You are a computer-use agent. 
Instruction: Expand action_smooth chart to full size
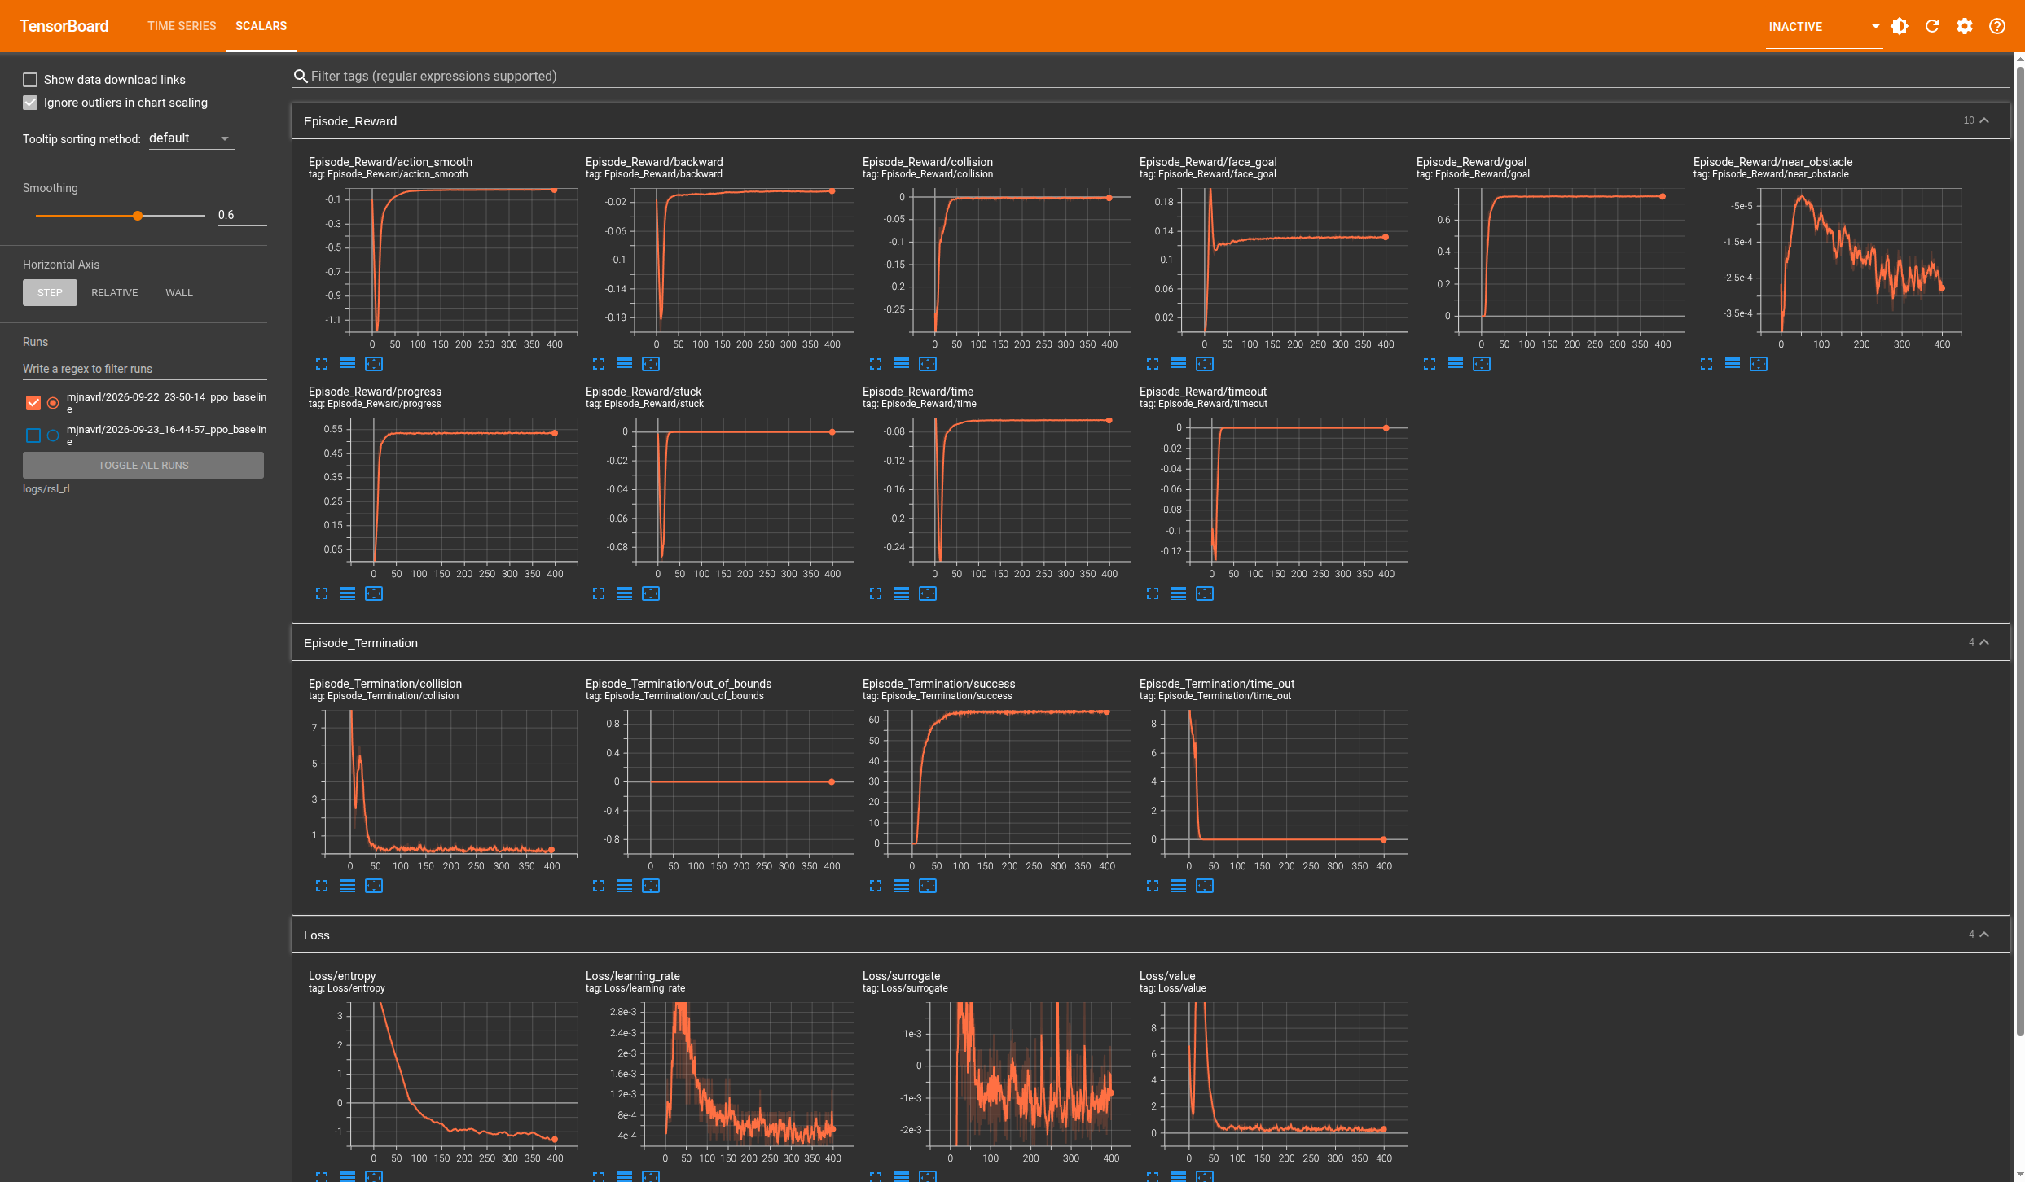(322, 364)
